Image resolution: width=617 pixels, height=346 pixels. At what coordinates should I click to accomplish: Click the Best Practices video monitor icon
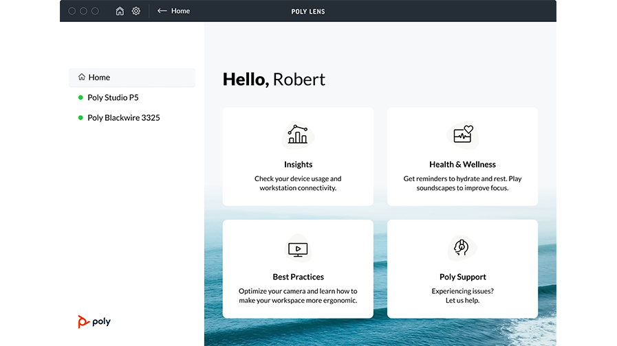298,249
